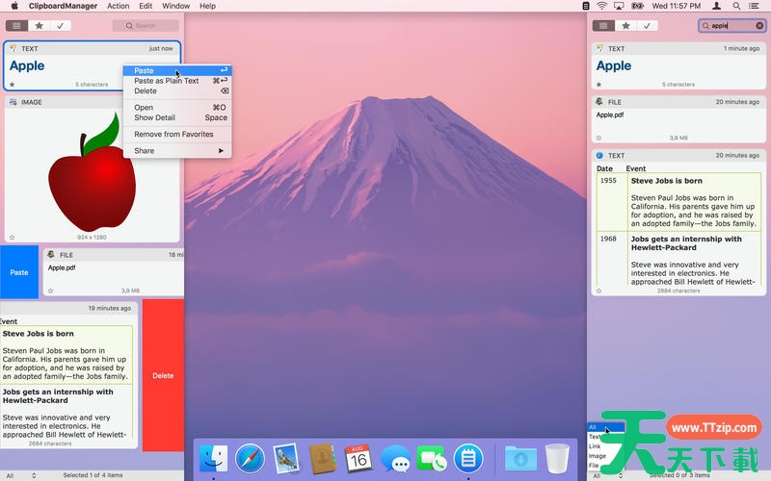Select Link in the type filter popup

point(595,446)
